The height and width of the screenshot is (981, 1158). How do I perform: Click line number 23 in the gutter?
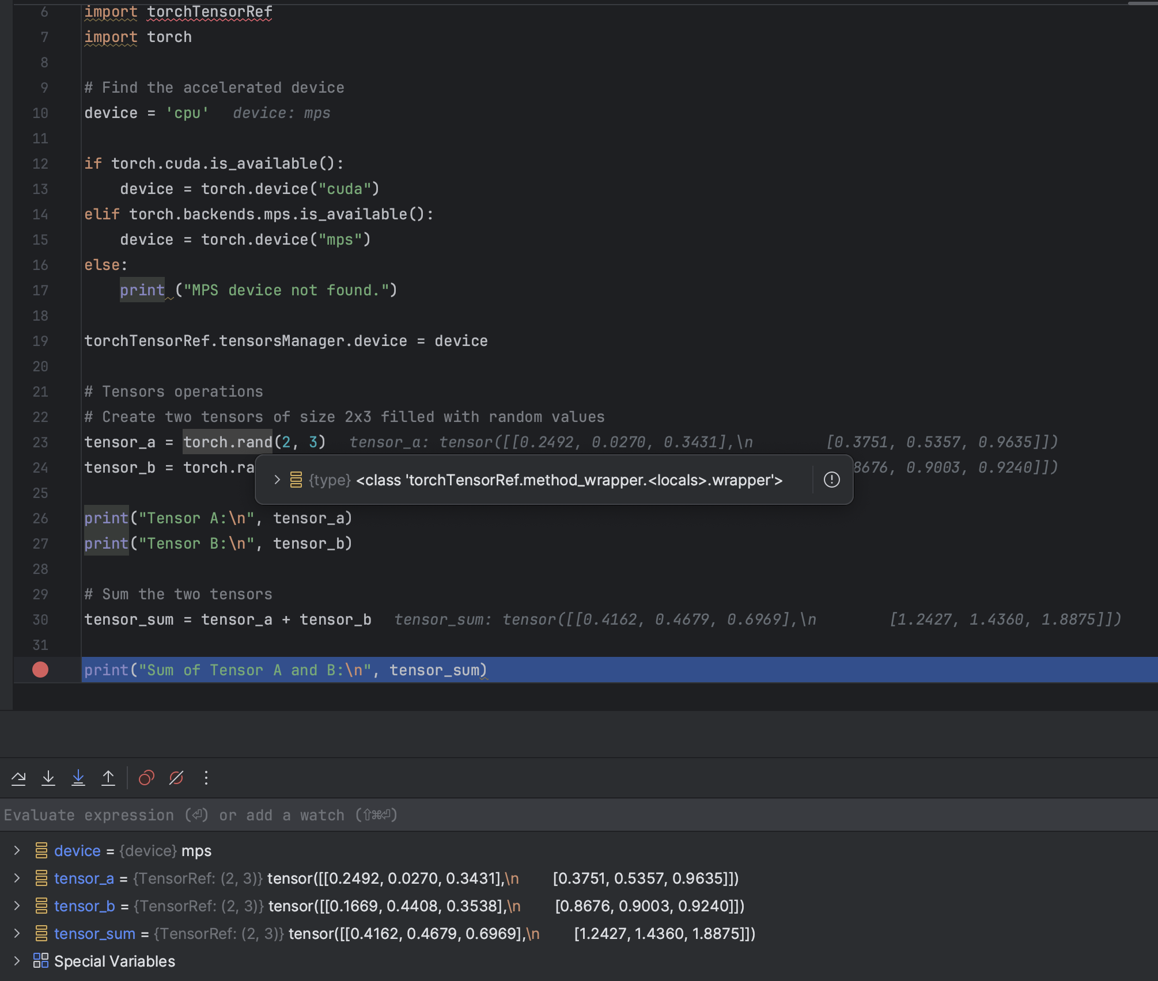[x=40, y=442]
